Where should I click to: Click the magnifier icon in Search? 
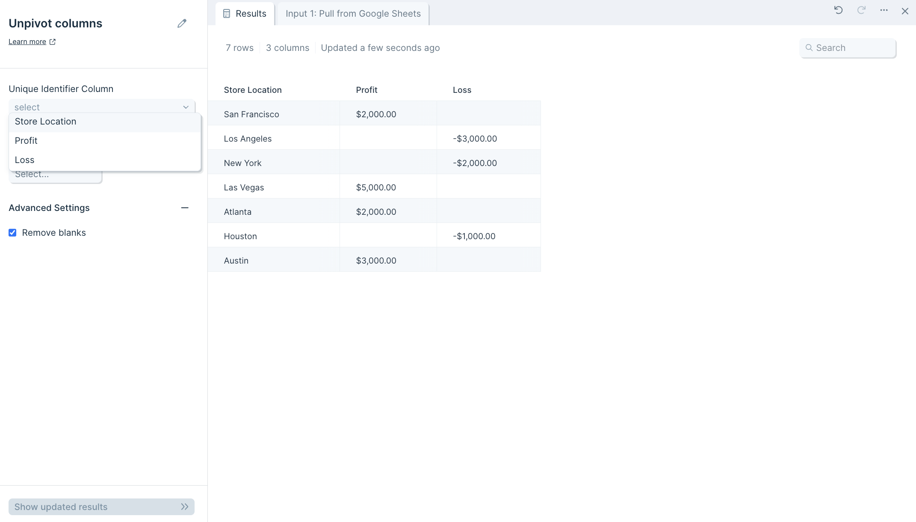809,48
